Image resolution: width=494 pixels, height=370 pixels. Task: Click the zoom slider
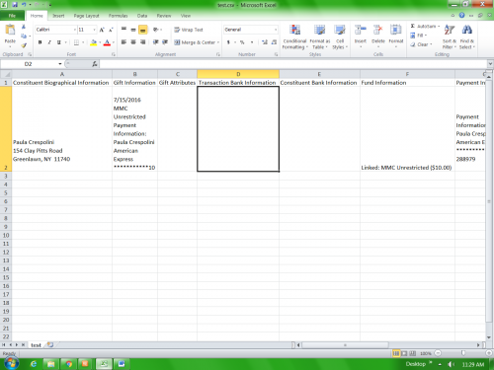coord(463,353)
